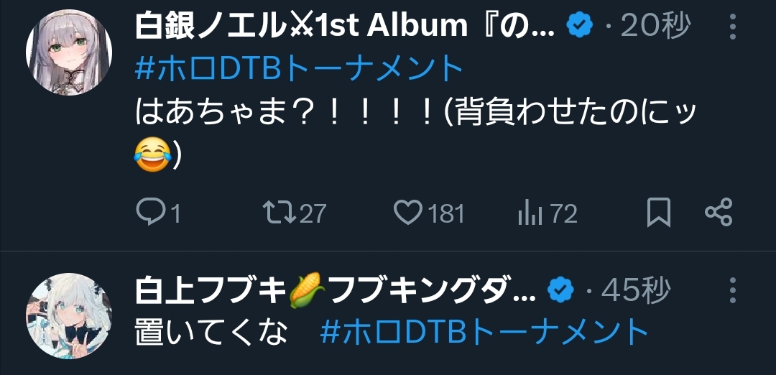Open 白上フブキ profile avatar
The width and height of the screenshot is (776, 375).
point(69,316)
